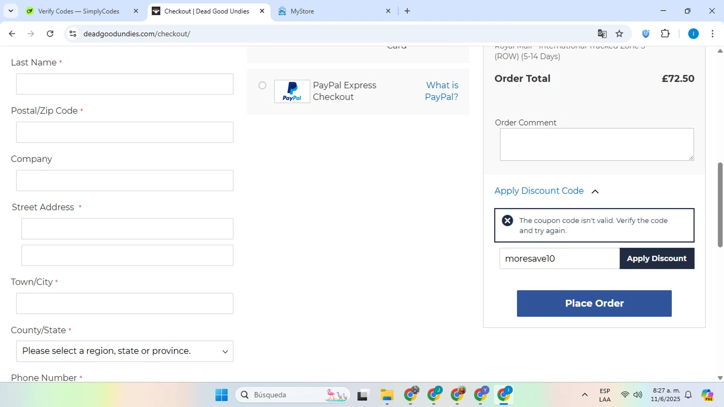The height and width of the screenshot is (407, 724).
Task: Collapse the Apply Discount Code section
Action: (x=546, y=191)
